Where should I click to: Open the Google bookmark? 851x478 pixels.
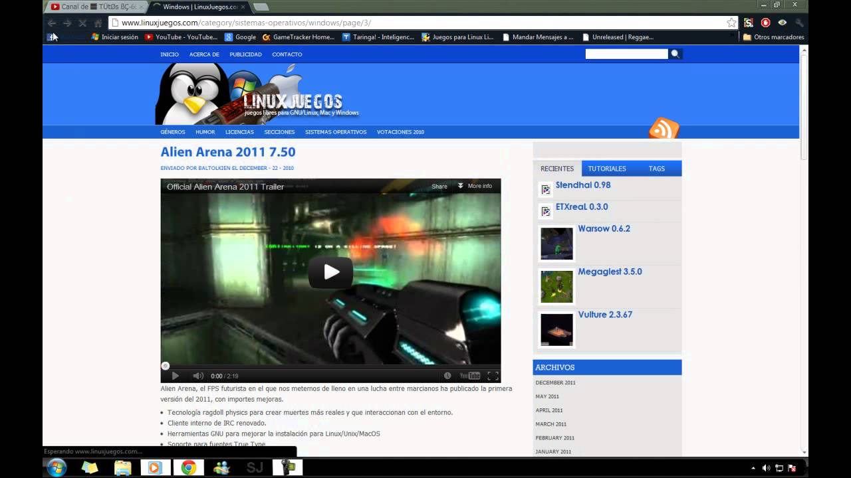[x=240, y=37]
